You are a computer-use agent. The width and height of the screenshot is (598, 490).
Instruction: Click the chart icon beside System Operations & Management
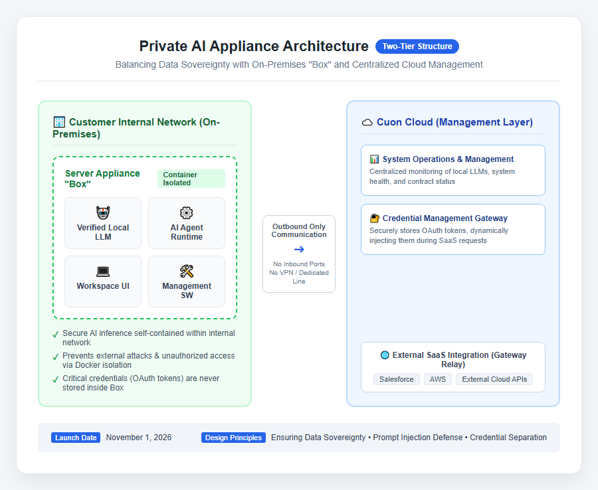click(x=375, y=159)
